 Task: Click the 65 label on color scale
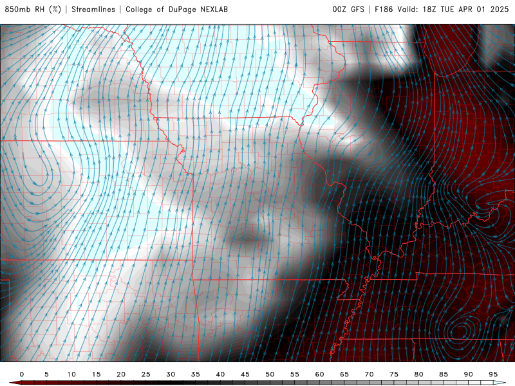pyautogui.click(x=344, y=374)
